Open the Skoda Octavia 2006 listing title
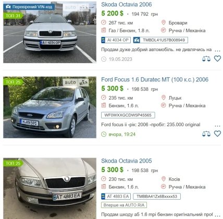 coord(127,4)
